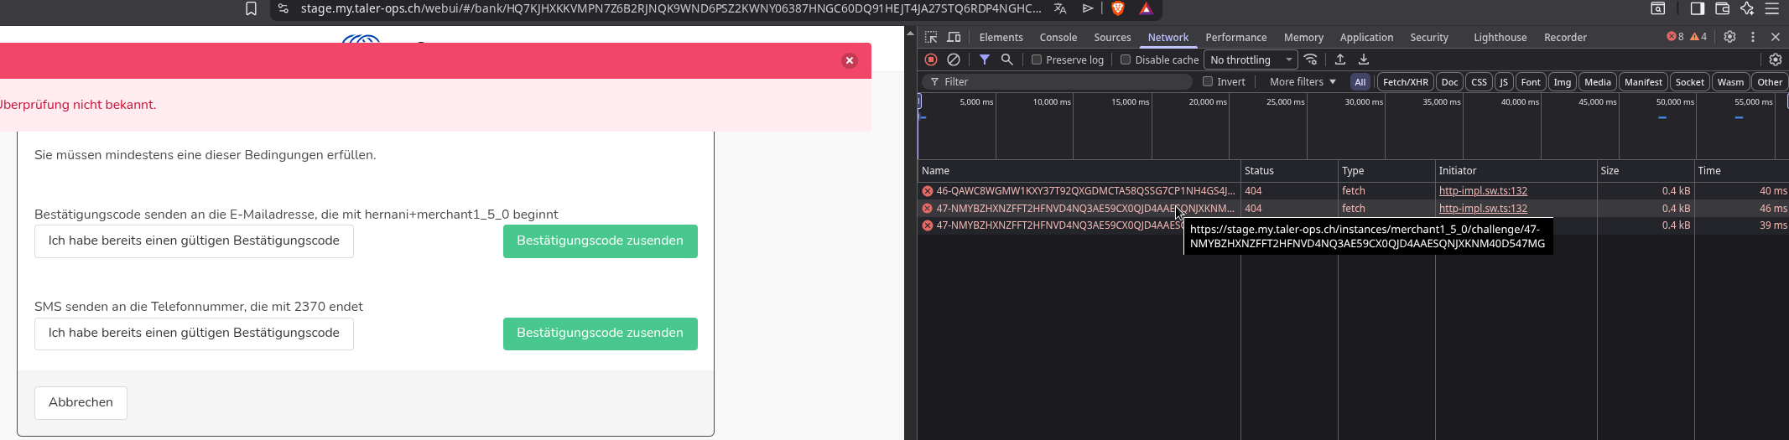Click the export HAR download icon
Image resolution: width=1789 pixels, height=440 pixels.
click(1364, 60)
